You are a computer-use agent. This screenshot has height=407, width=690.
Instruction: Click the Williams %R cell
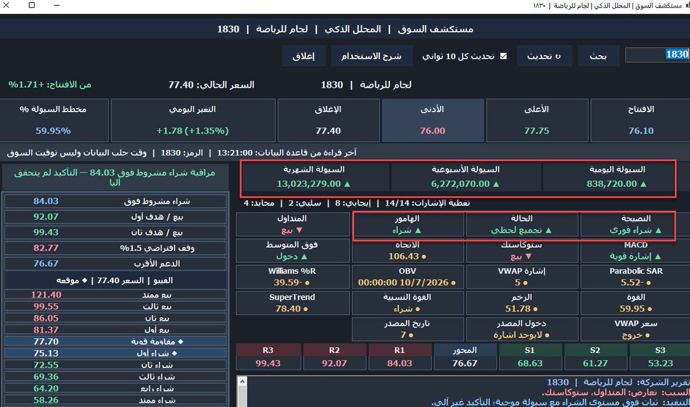(292, 277)
